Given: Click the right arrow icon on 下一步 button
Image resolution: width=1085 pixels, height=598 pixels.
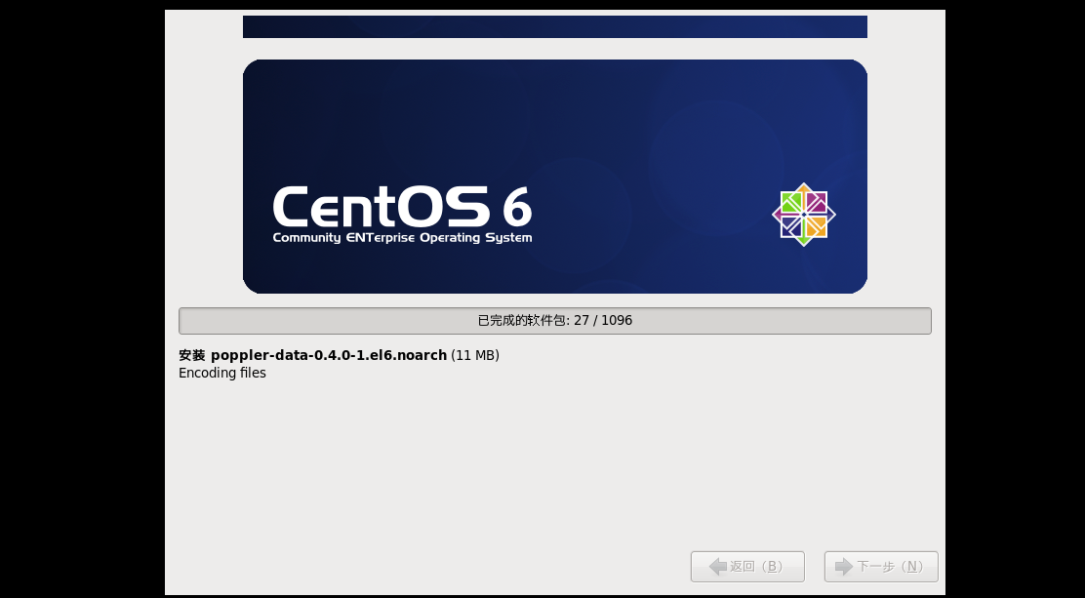Looking at the screenshot, I should pyautogui.click(x=844, y=566).
